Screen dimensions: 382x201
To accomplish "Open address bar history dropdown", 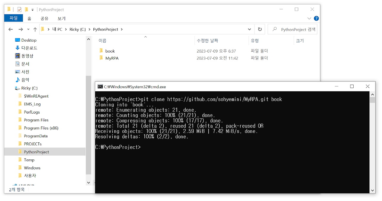I will (x=249, y=29).
